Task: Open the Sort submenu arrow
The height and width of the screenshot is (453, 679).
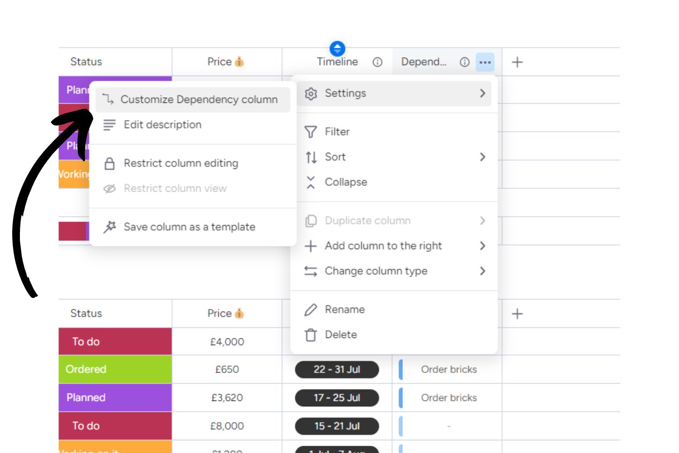Action: (483, 157)
